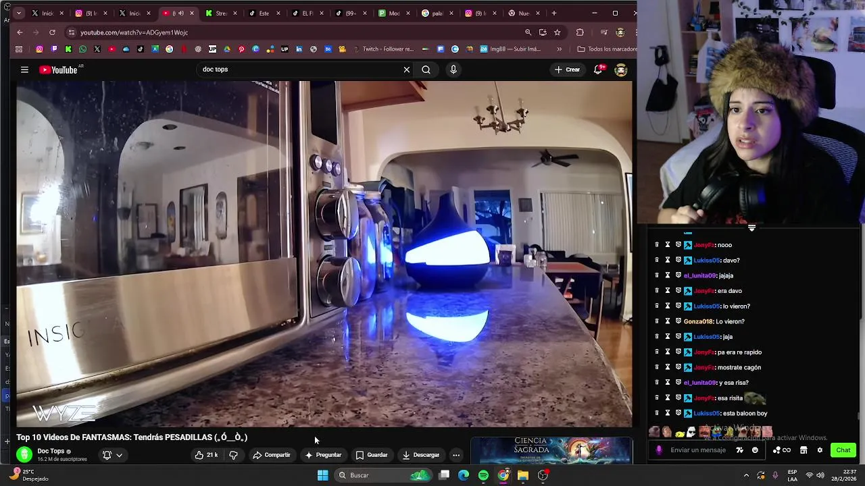The image size is (865, 486).
Task: Open the Crear menu button
Action: (567, 70)
